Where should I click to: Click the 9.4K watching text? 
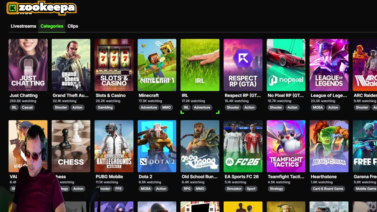point(193,182)
